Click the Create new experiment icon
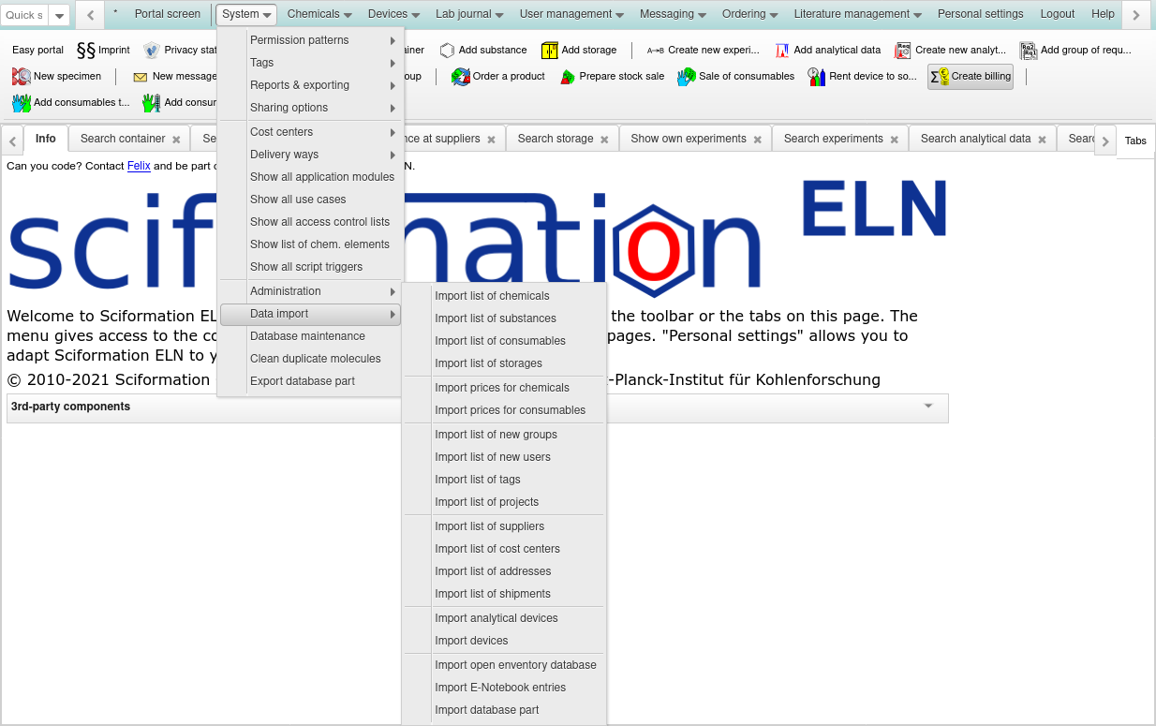This screenshot has height=726, width=1156. point(656,50)
